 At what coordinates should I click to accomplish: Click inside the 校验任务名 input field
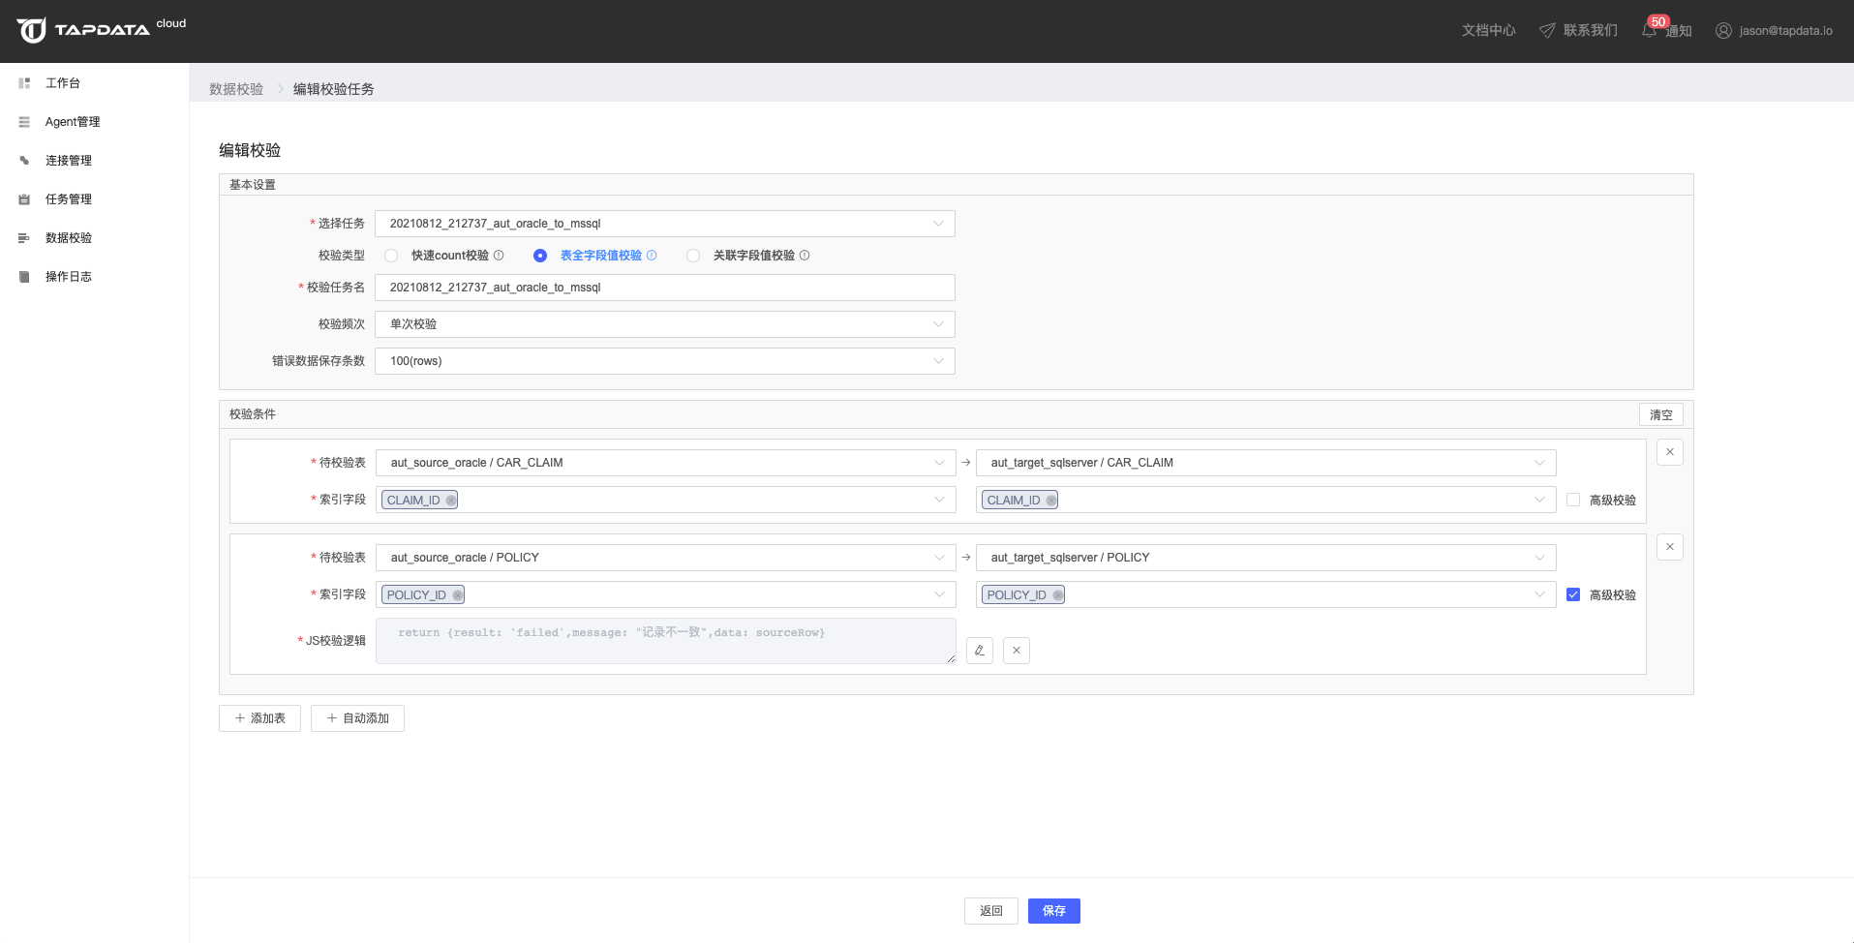(664, 288)
